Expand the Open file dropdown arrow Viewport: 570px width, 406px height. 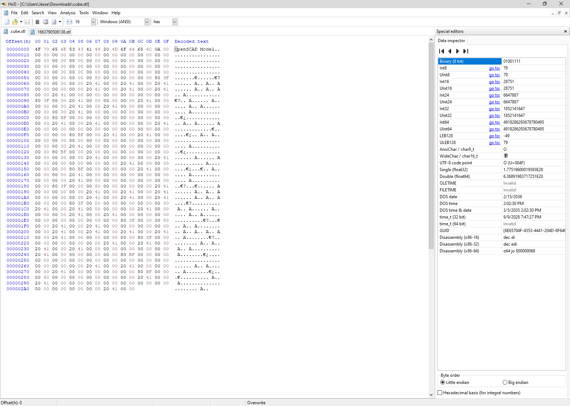(21, 22)
